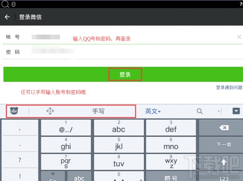Go back with the arrow beside 登录微信
Image resolution: width=243 pixels, height=181 pixels.
[7, 17]
